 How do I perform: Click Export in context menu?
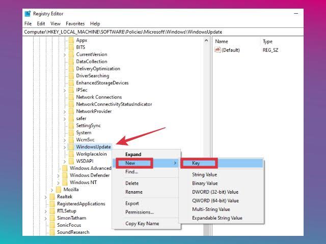pyautogui.click(x=146, y=203)
